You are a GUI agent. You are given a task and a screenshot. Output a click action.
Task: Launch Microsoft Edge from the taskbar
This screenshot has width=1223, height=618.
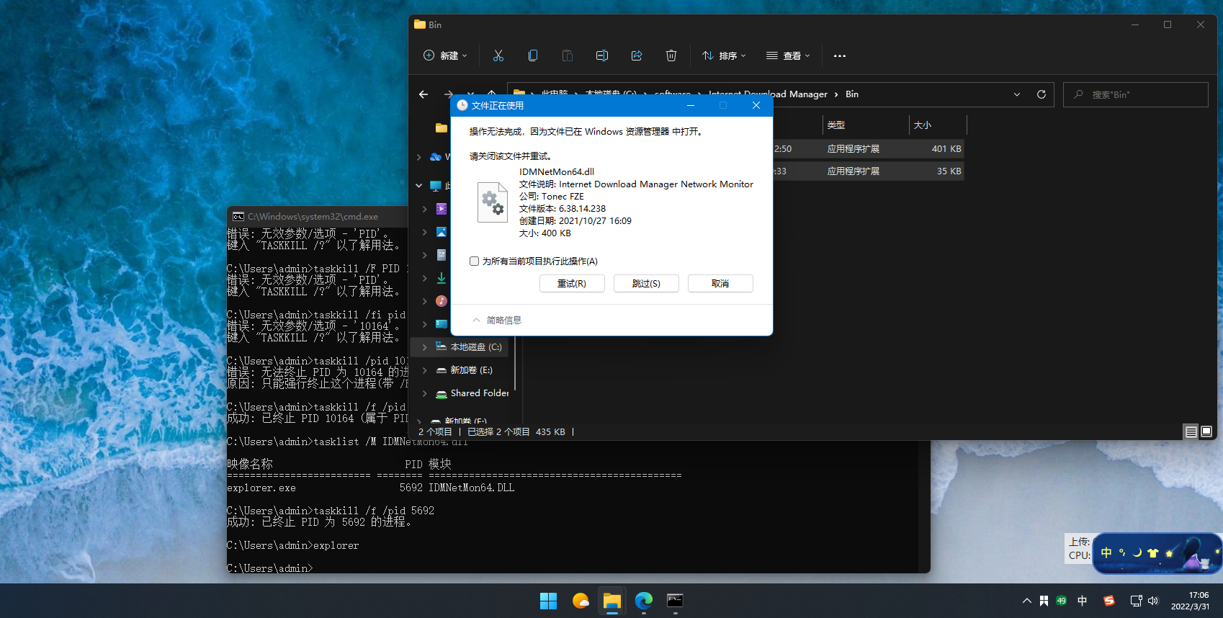644,601
